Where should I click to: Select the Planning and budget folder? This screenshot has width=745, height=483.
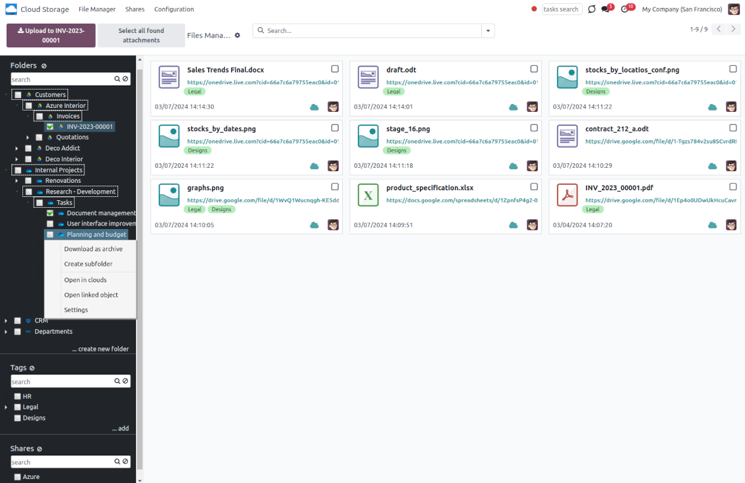tap(96, 235)
